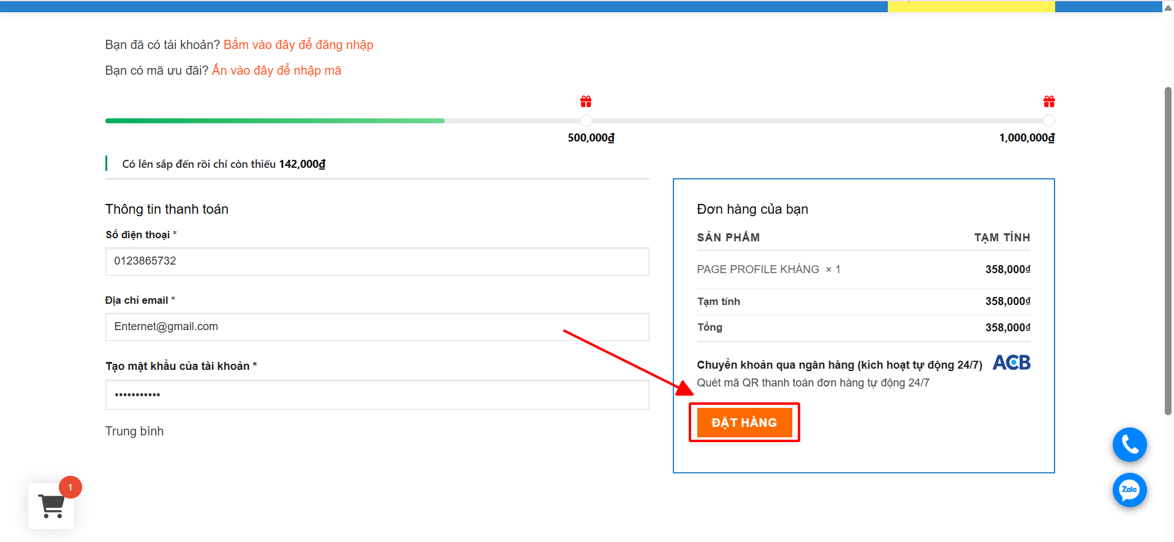Click the blue phone call icon
The image size is (1174, 542).
pos(1129,445)
